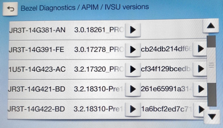This screenshot has width=223, height=128.
Task: Choose the JR3T-14G422-BD part number
Action: (36, 109)
